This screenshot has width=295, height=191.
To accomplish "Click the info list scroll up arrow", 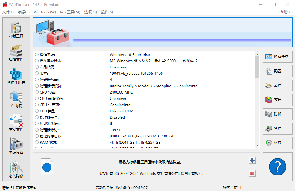I will [x=257, y=54].
